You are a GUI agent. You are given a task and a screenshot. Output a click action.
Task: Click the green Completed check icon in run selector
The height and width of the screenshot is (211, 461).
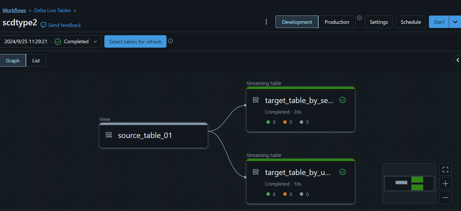(58, 42)
